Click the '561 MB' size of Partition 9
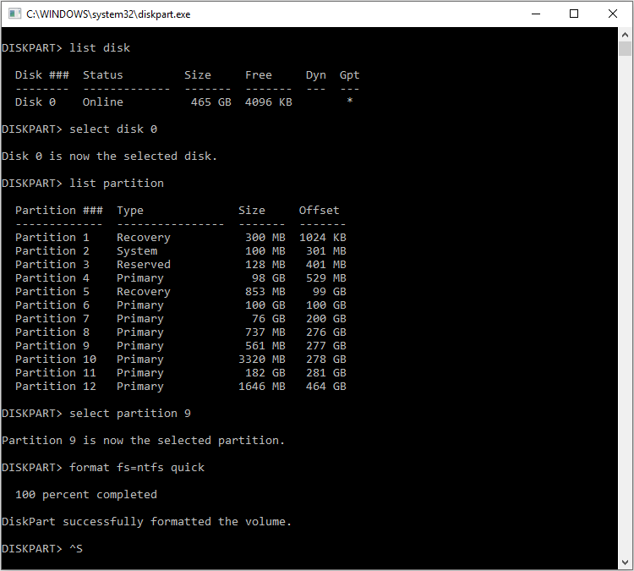The image size is (634, 571). [x=265, y=346]
